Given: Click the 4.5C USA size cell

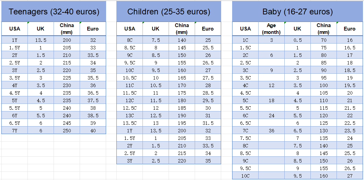Looking at the screenshot, I should [245, 93].
